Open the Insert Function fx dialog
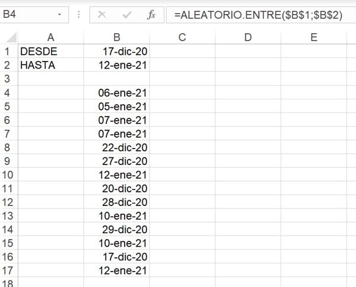The width and height of the screenshot is (356, 287). click(x=151, y=15)
